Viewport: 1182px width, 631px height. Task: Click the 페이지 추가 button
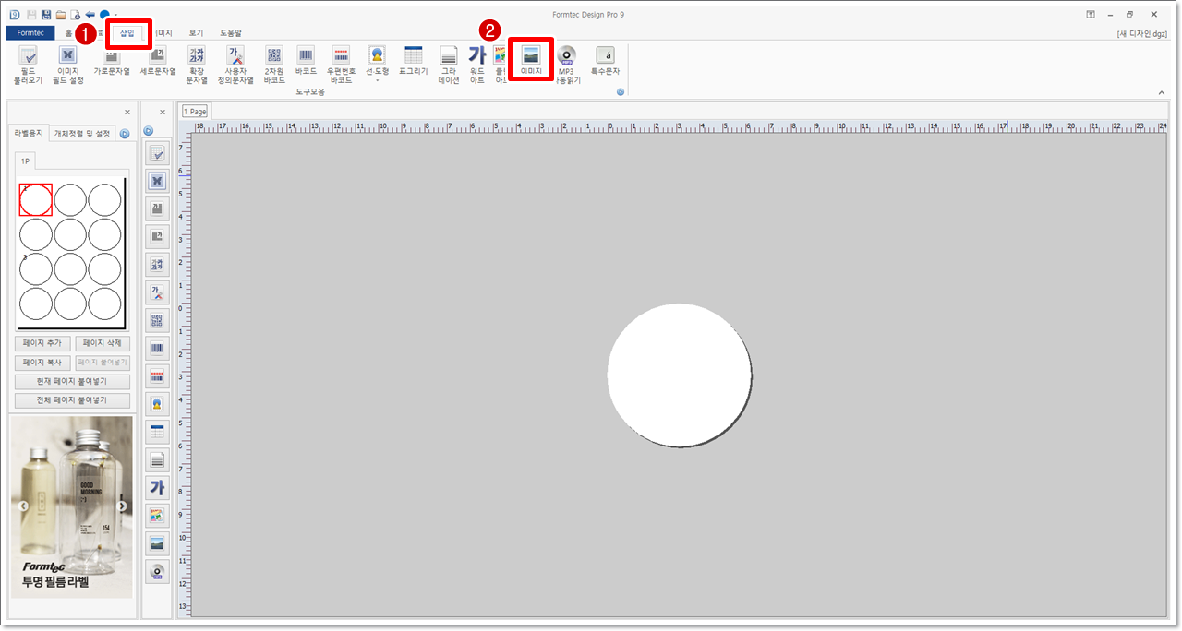click(x=42, y=343)
